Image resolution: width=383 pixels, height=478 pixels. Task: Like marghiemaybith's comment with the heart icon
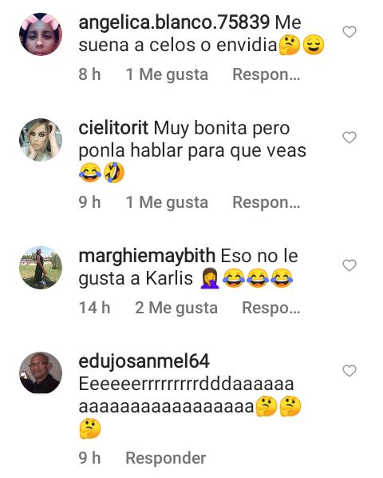349,265
